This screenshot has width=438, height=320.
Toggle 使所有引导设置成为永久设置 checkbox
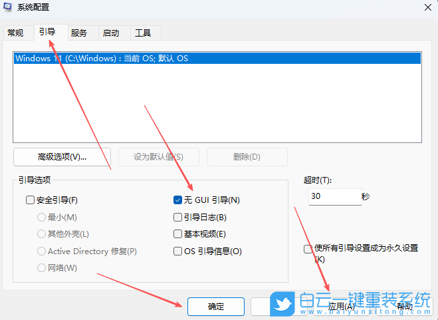point(308,249)
